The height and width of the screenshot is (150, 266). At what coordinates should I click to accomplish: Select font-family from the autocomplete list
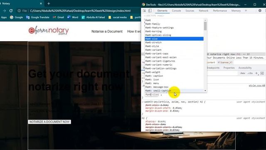(x=174, y=24)
